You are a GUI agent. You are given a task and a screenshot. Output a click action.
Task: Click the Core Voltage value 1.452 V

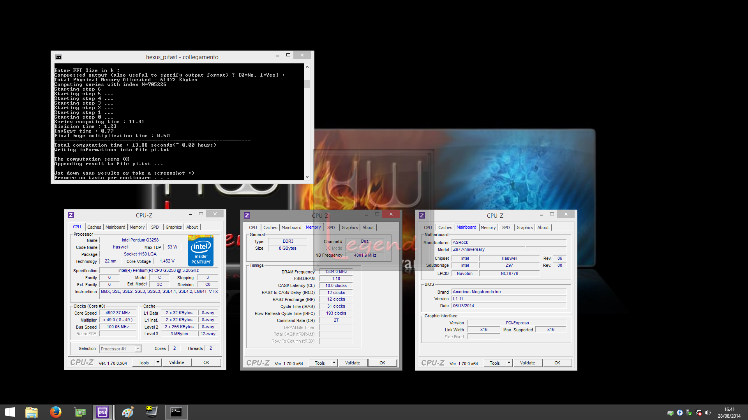tap(167, 261)
